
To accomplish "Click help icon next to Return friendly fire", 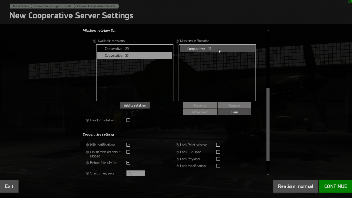I will pos(87,163).
